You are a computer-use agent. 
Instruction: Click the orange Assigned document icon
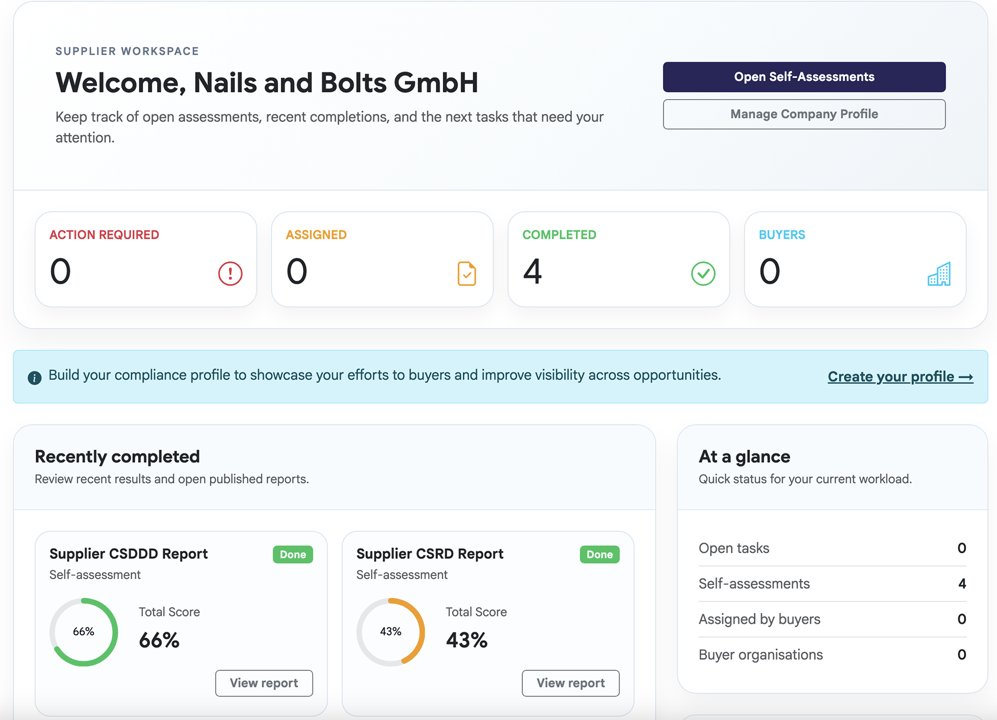click(x=466, y=273)
